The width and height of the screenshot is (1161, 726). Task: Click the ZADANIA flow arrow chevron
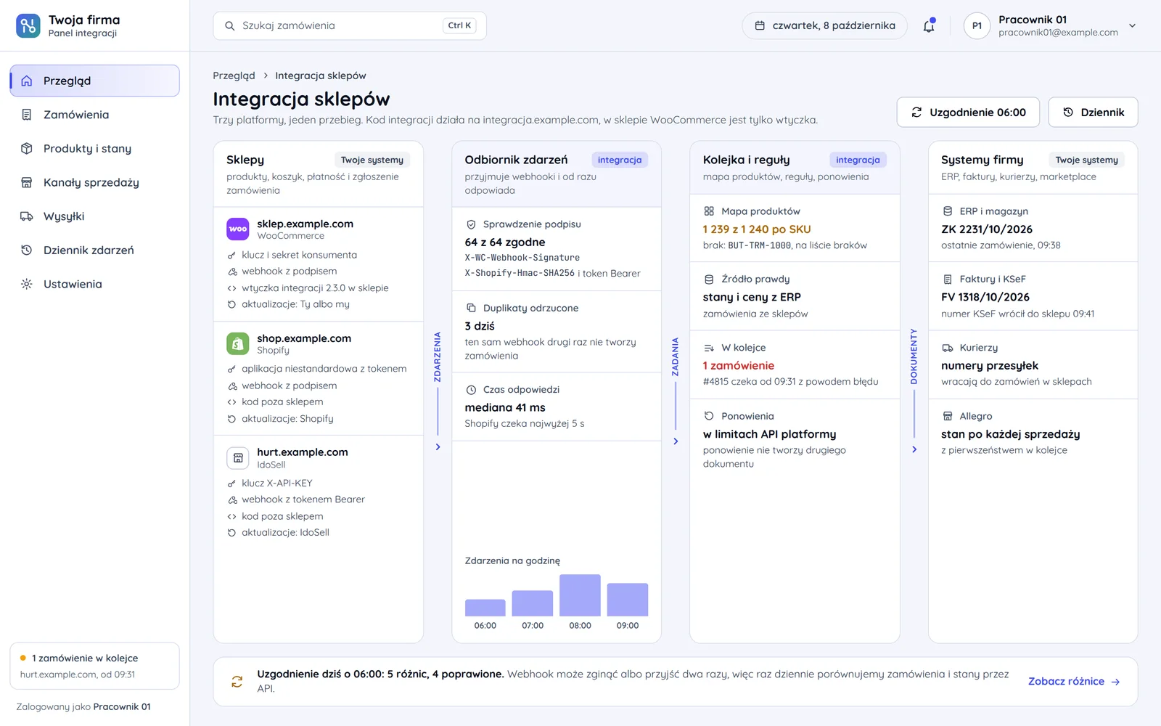(x=676, y=441)
